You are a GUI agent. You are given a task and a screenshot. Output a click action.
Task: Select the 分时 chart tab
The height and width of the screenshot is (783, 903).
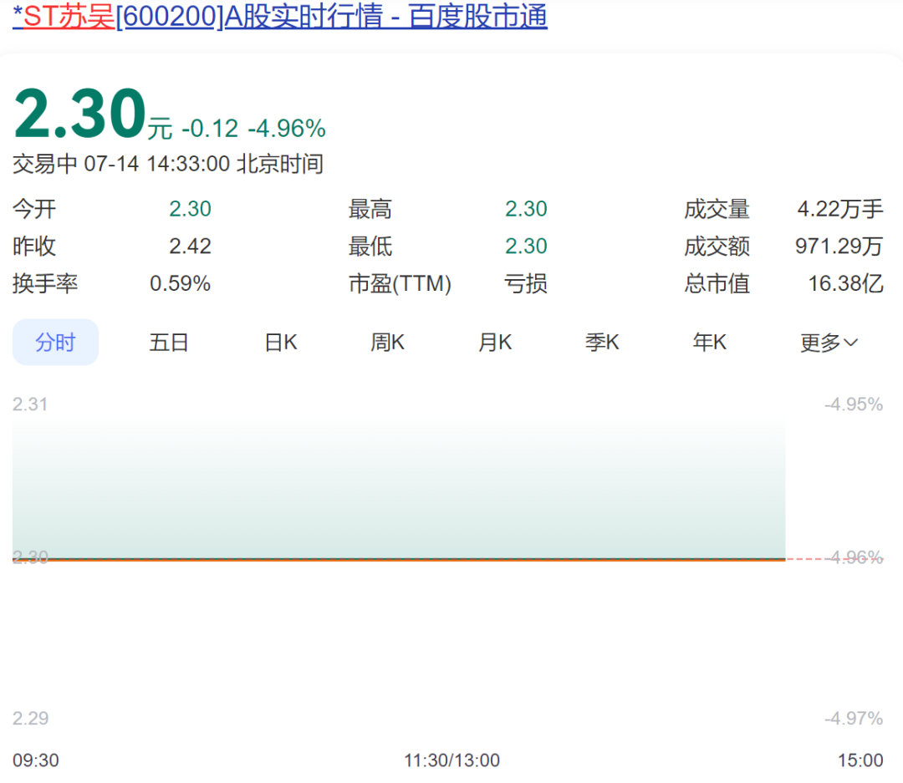coord(55,343)
